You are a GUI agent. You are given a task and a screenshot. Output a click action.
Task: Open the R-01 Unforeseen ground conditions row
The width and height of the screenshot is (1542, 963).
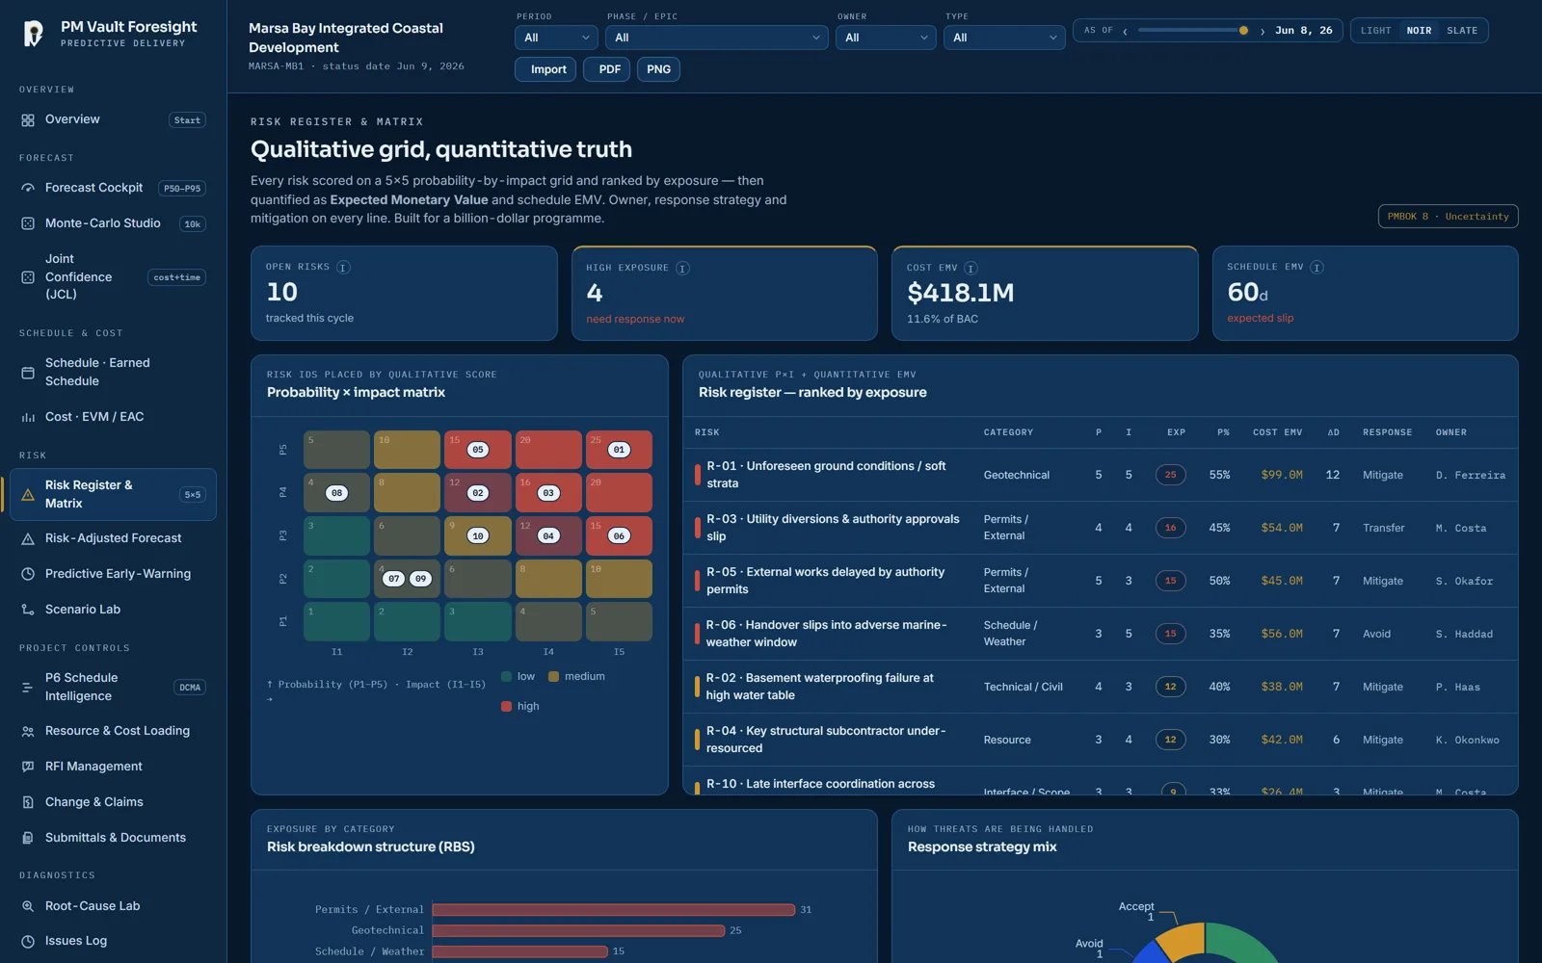pyautogui.click(x=1100, y=475)
